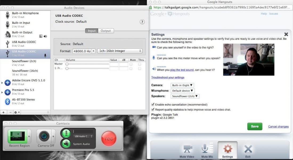Open the Speakers Soundflower (2ch) dropdown
Image resolution: width=293 pixels, height=160 pixels.
point(185,96)
